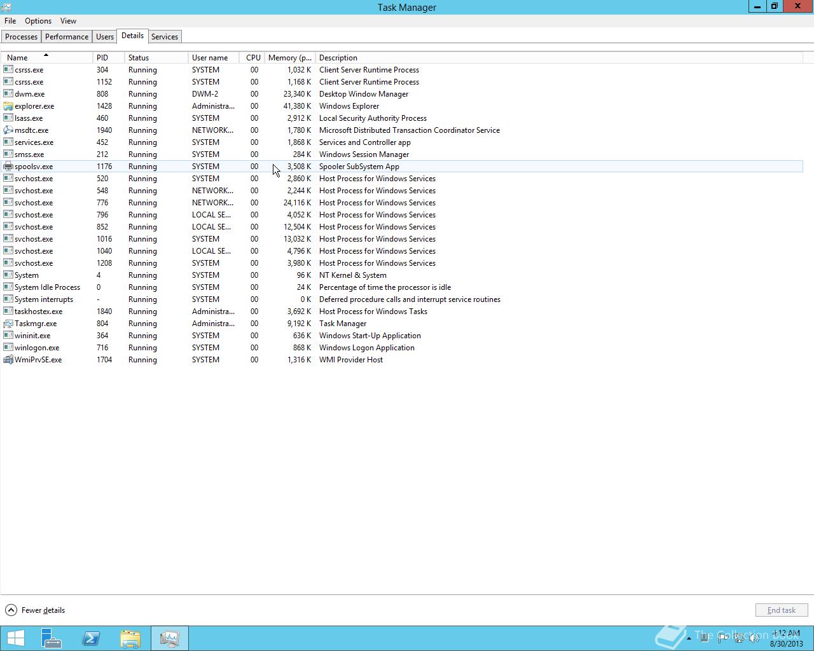This screenshot has width=814, height=651.
Task: Click the services.exe process icon
Action: [8, 142]
